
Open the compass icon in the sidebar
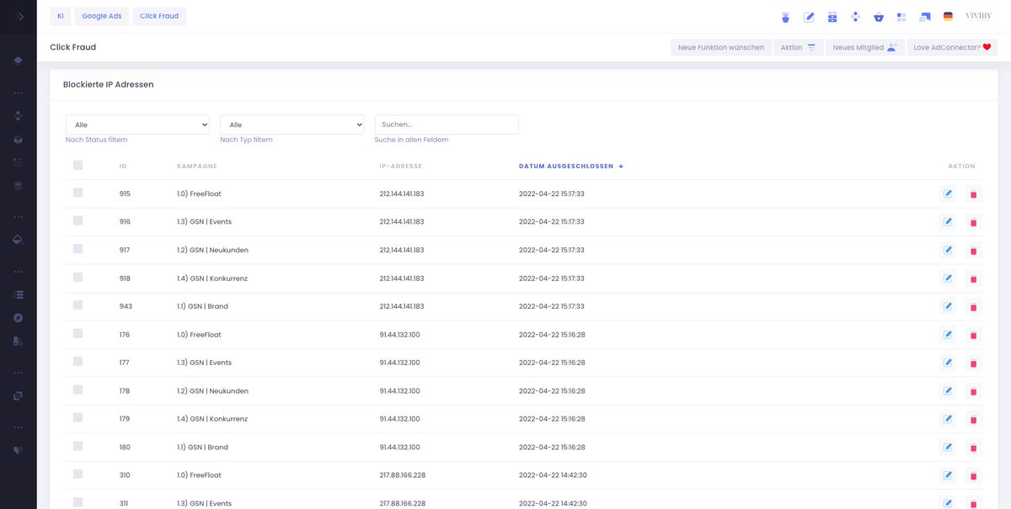point(18,318)
